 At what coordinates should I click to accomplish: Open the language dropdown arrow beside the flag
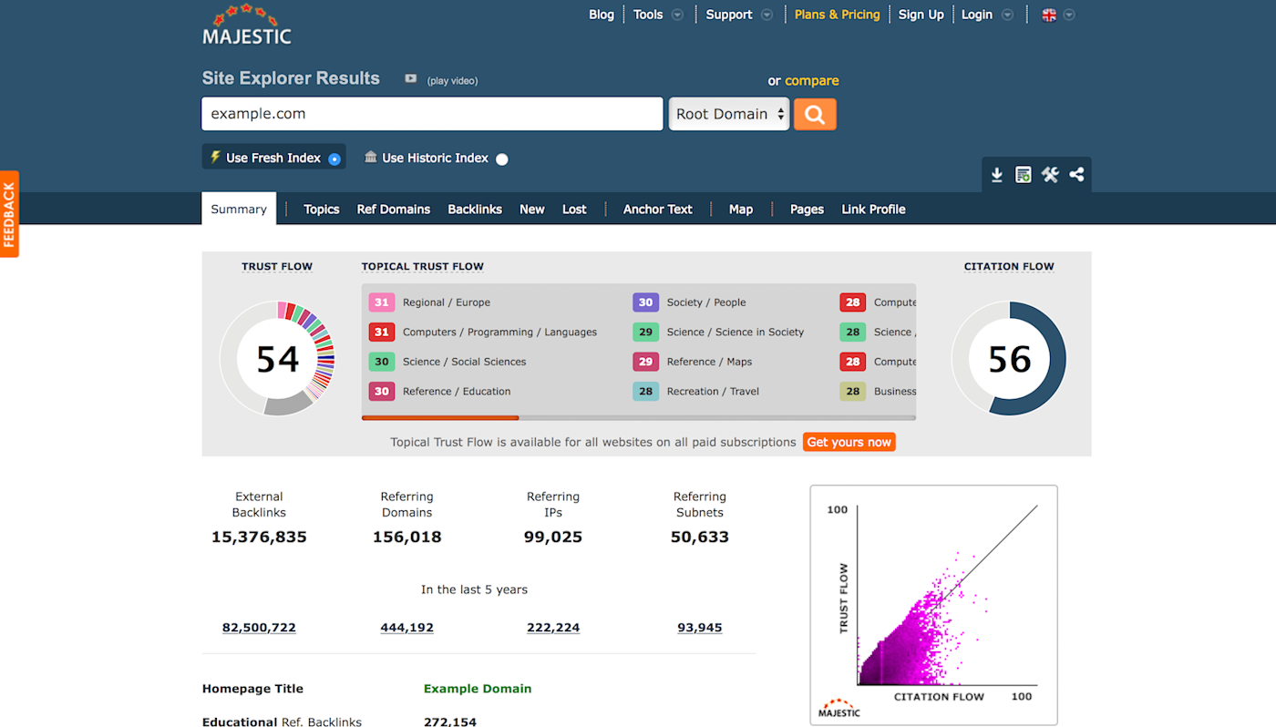1069,15
